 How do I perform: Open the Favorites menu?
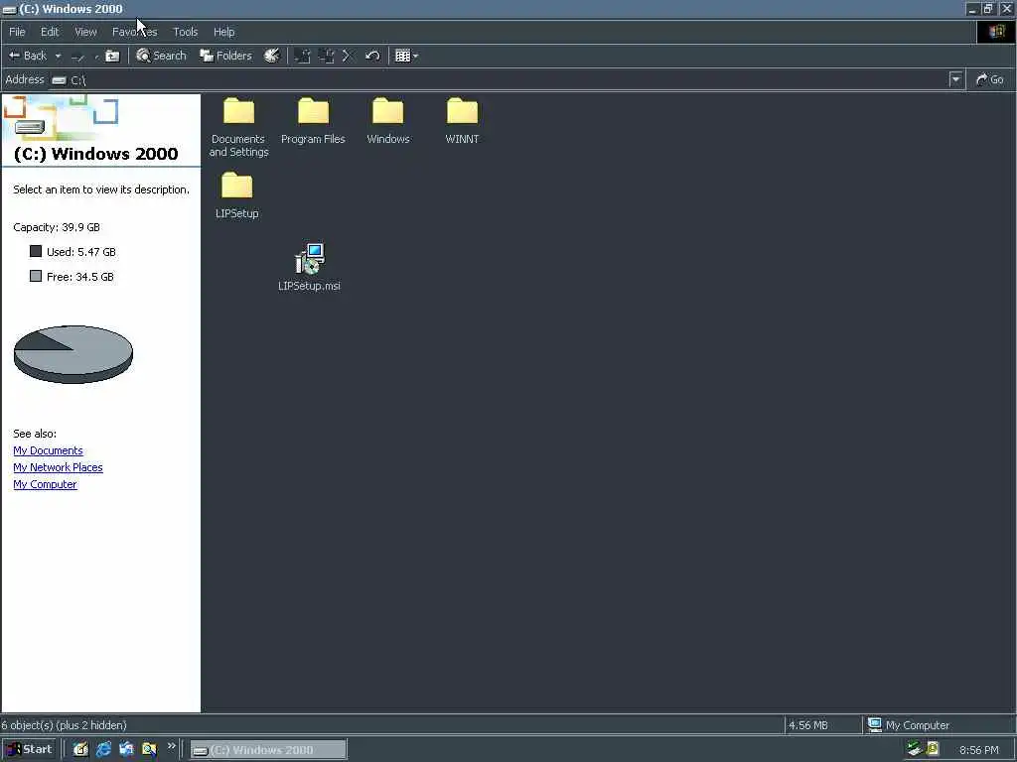coord(134,32)
